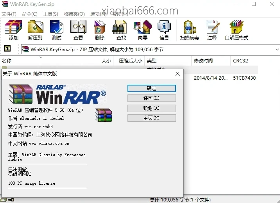Sort by 大小 column header
The height and width of the screenshot is (203, 280).
pos(97,61)
